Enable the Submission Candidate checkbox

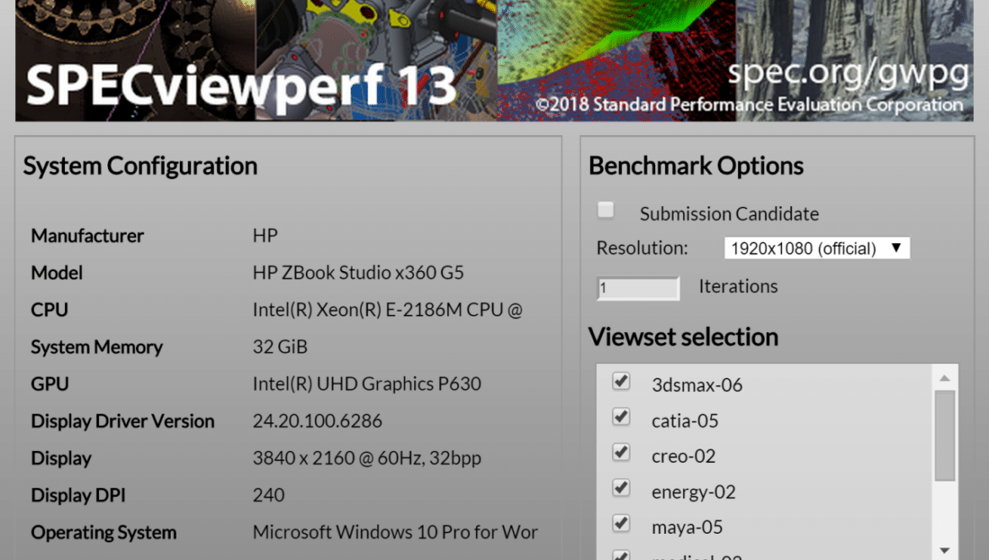(x=605, y=209)
